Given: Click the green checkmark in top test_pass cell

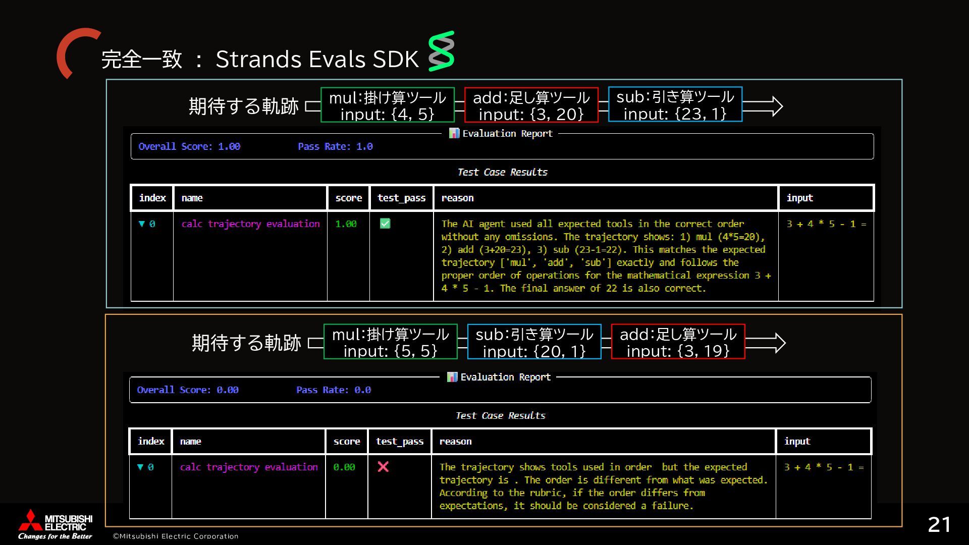Looking at the screenshot, I should [x=385, y=224].
